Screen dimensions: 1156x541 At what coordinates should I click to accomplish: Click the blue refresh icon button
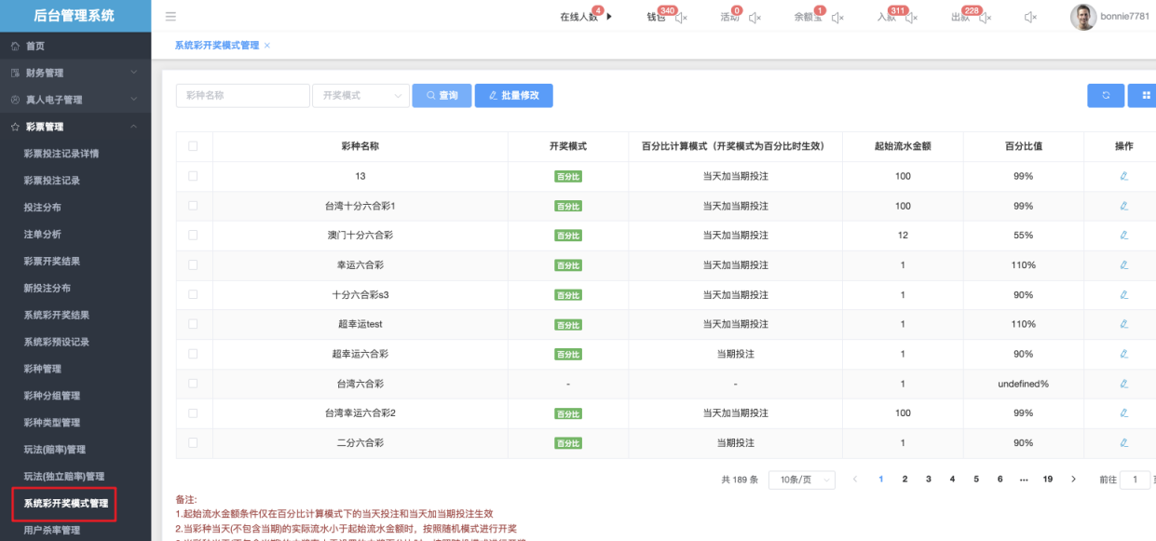[x=1106, y=95]
